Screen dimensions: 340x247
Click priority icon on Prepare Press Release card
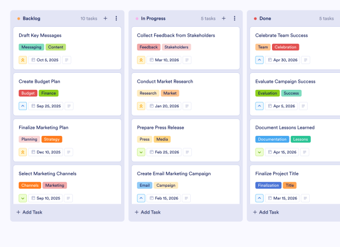pos(141,152)
